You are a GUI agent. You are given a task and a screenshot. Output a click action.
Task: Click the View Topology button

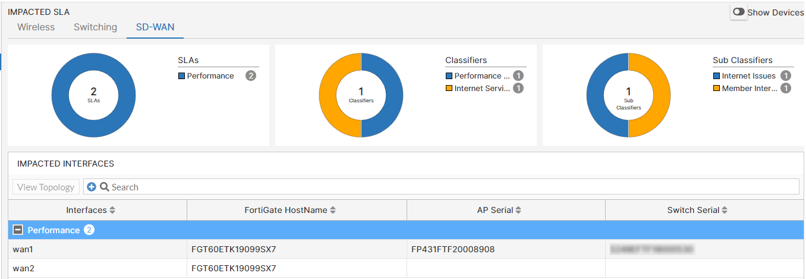(46, 187)
